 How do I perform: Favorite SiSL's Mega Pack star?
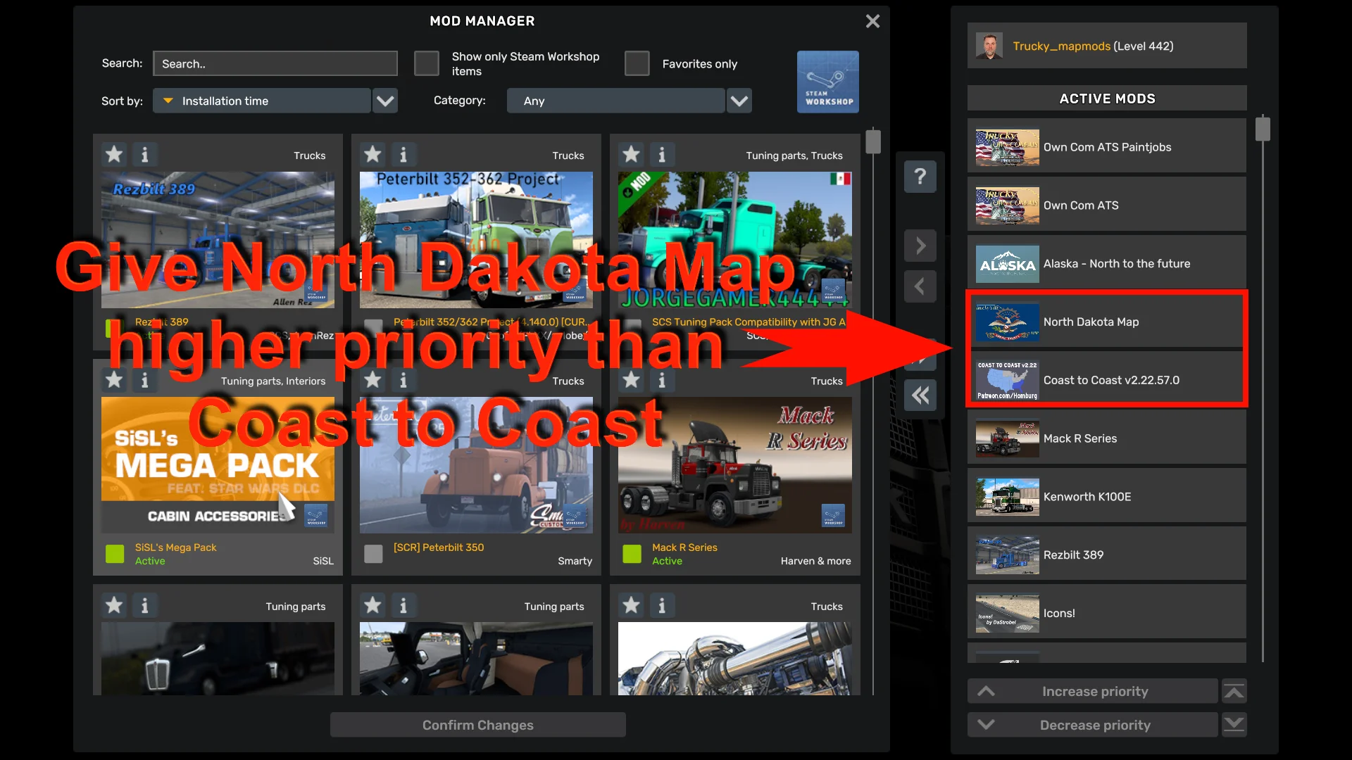click(x=114, y=380)
